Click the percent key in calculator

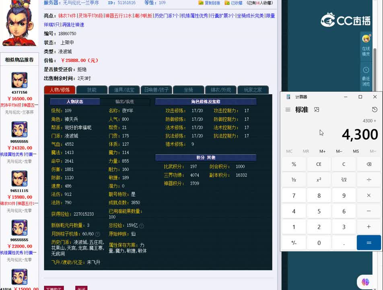coord(294,164)
